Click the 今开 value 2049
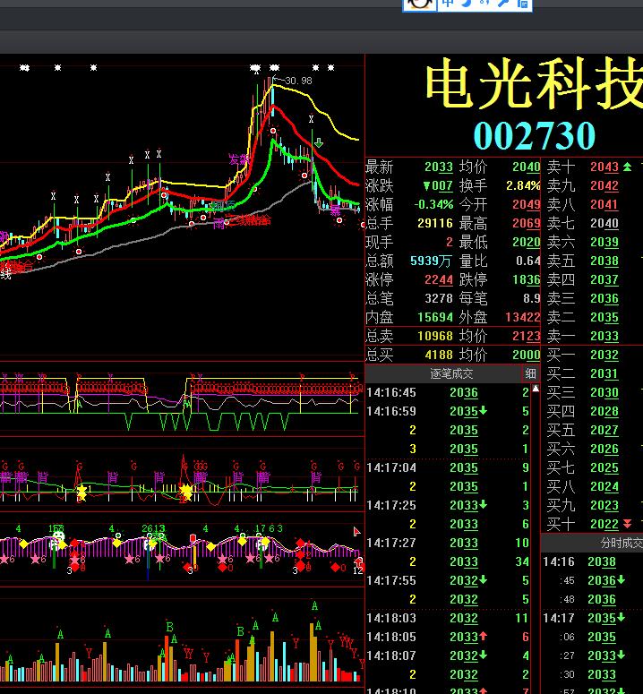This screenshot has height=694, width=643. [527, 204]
